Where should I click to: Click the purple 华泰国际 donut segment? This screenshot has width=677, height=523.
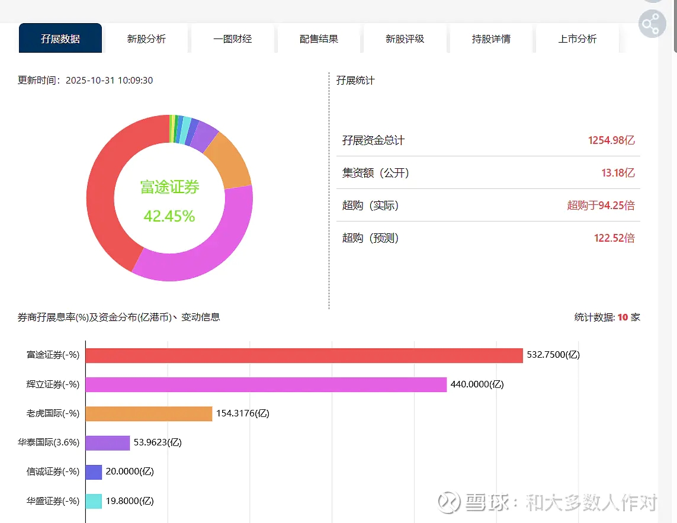point(204,136)
